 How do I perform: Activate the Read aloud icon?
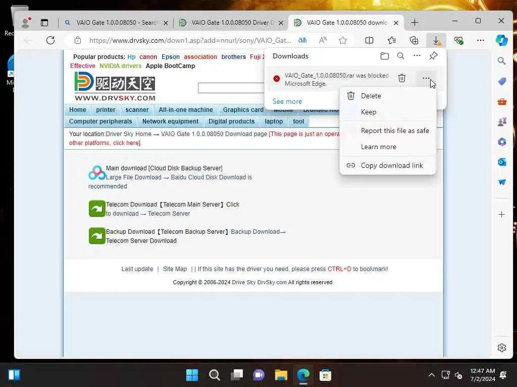tap(323, 40)
